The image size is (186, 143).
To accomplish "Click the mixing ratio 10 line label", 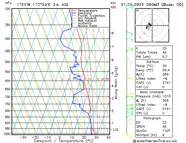I will click(90, 79).
